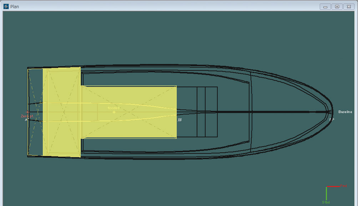Minimize the Plan window
The width and height of the screenshot is (358, 206).
[x=325, y=7]
